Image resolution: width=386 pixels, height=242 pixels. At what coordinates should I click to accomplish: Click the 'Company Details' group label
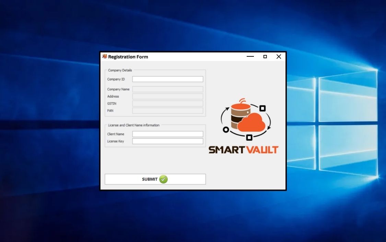coord(120,70)
